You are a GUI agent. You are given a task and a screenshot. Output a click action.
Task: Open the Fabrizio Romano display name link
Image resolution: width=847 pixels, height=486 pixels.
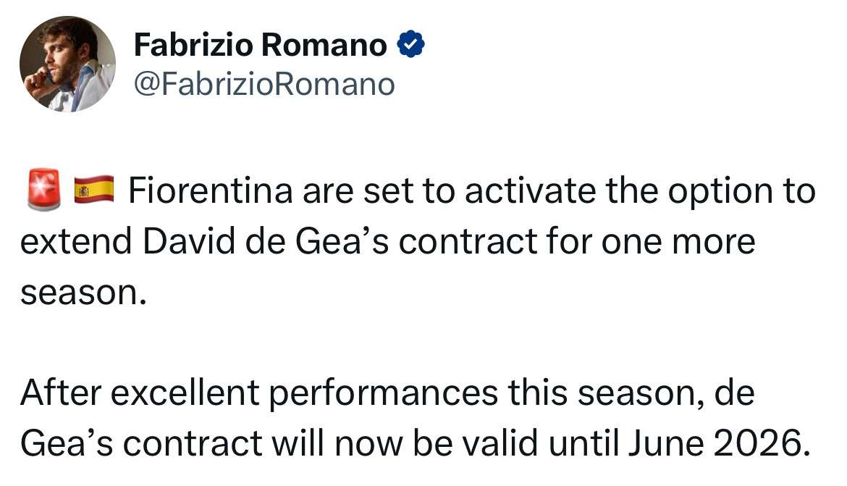click(261, 44)
